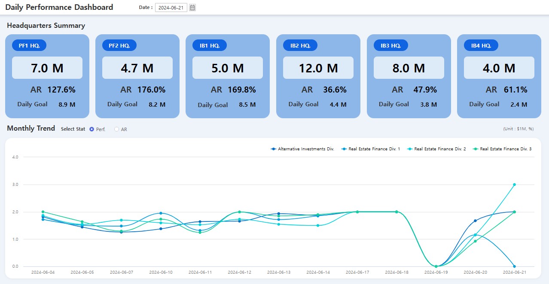Click the PF1 HQ badge
Viewport: 549px width, 284px height.
(x=28, y=45)
